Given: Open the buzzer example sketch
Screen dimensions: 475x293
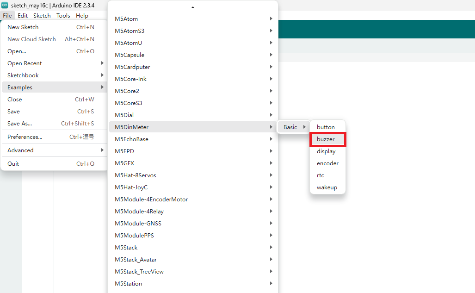Looking at the screenshot, I should (327, 139).
